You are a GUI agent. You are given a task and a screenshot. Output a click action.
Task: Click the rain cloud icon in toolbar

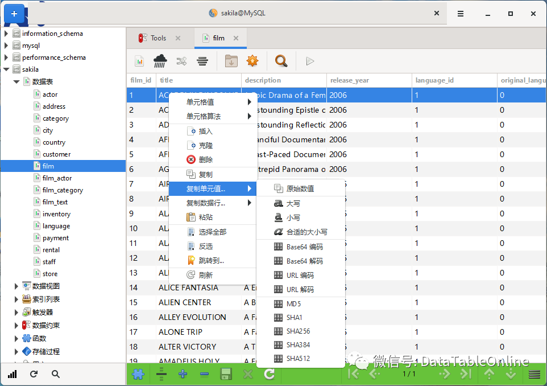pyautogui.click(x=160, y=61)
